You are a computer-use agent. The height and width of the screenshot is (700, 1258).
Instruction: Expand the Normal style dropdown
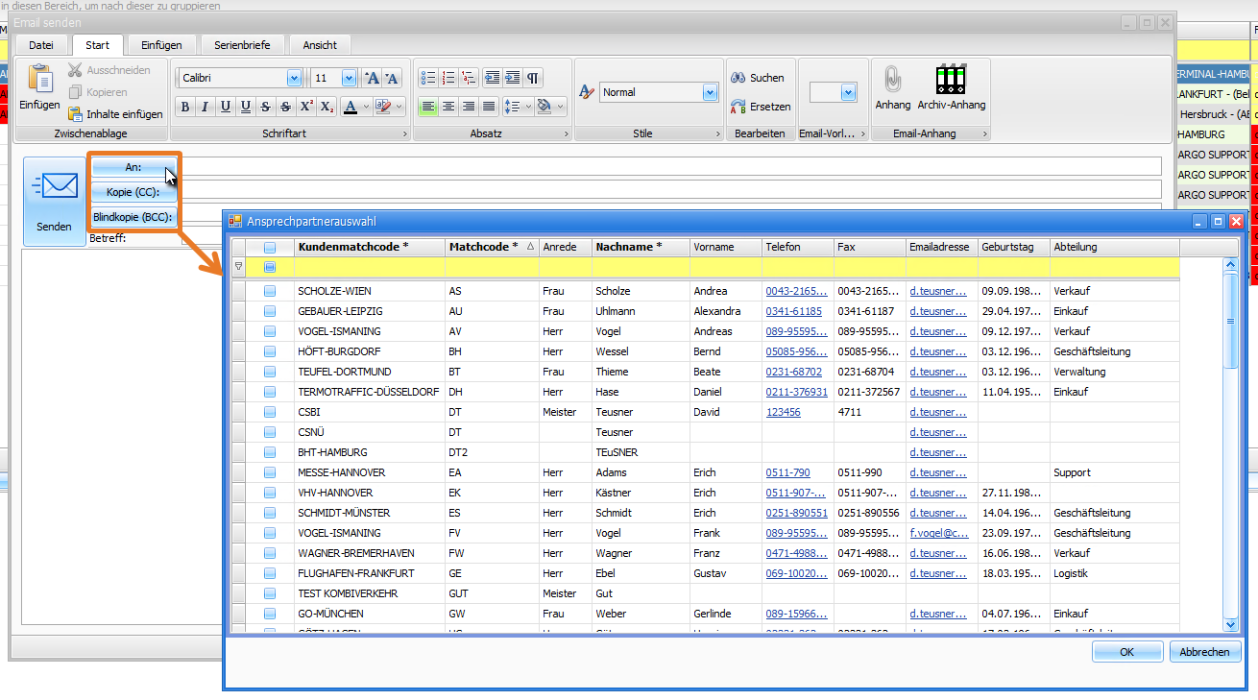pos(710,93)
